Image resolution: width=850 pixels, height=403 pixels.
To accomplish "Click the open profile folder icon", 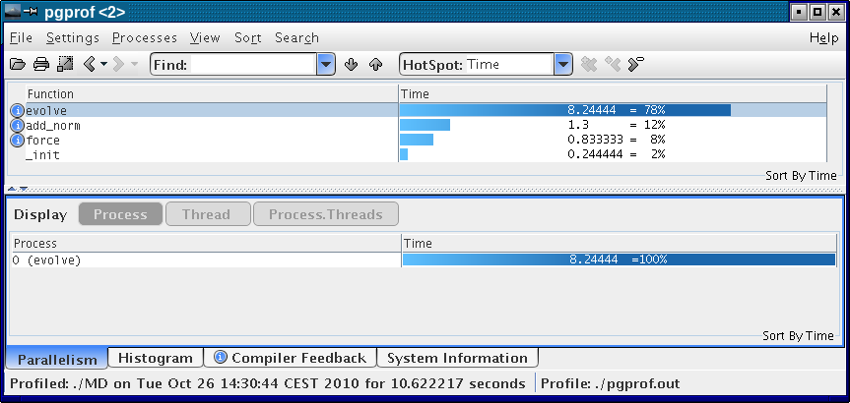I will (18, 65).
